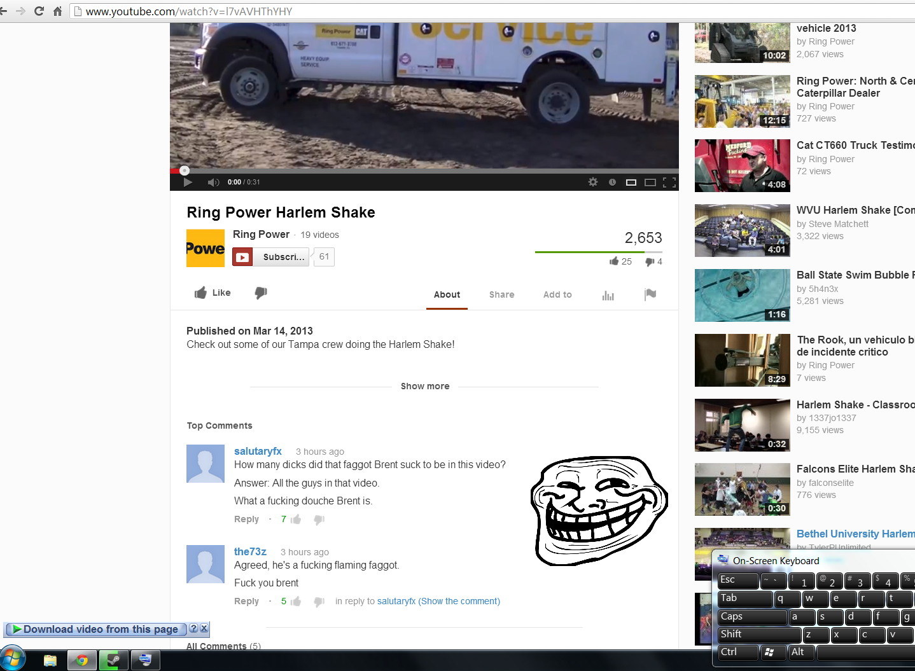915x671 pixels.
Task: Click the URL address bar
Action: 493,11
